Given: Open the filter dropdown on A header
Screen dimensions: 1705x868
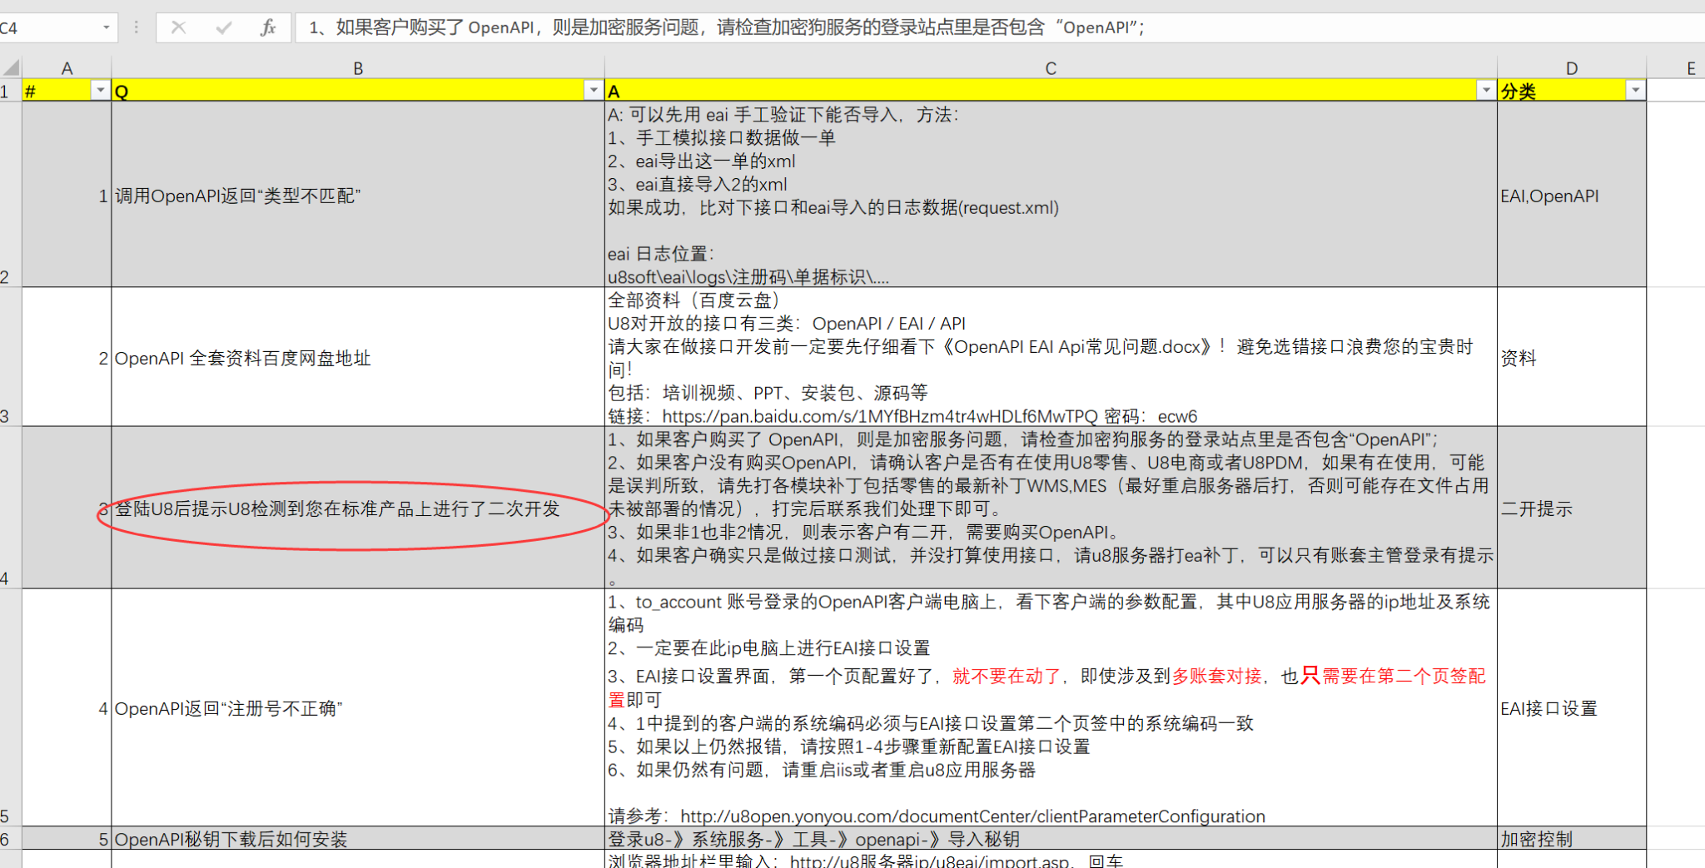Looking at the screenshot, I should pos(1486,90).
